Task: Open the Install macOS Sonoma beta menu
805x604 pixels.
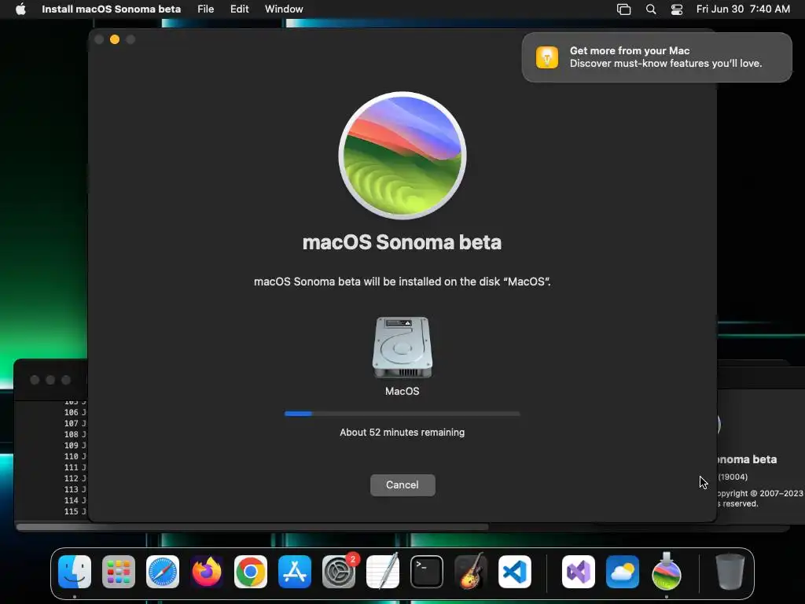Action: [111, 9]
